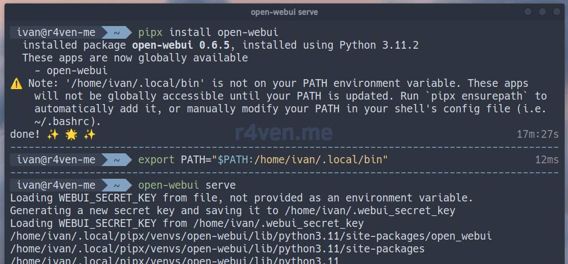Viewport: 568px width, 264px height.
Task: Click the glowing star emoji after done!
Action: click(x=72, y=134)
